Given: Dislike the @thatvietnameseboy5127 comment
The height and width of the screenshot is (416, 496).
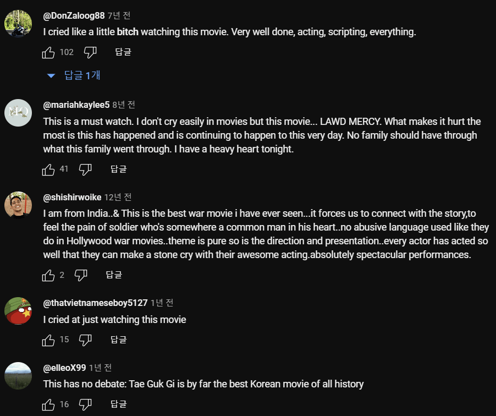Looking at the screenshot, I should click(85, 340).
